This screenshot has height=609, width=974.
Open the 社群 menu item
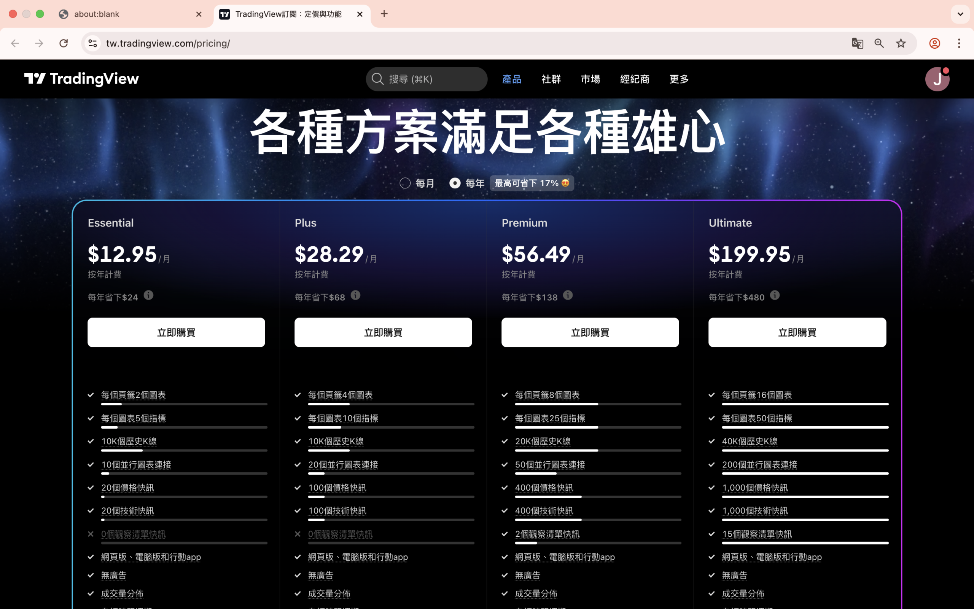pos(551,79)
